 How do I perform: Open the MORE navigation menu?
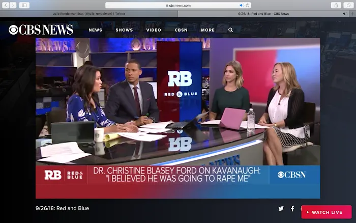207,30
